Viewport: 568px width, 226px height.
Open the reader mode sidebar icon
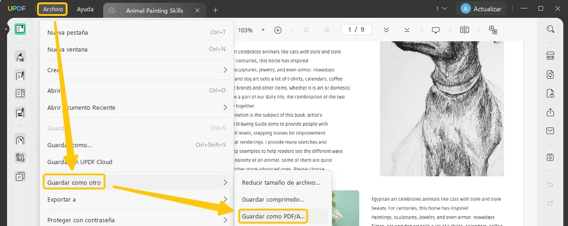(x=20, y=29)
